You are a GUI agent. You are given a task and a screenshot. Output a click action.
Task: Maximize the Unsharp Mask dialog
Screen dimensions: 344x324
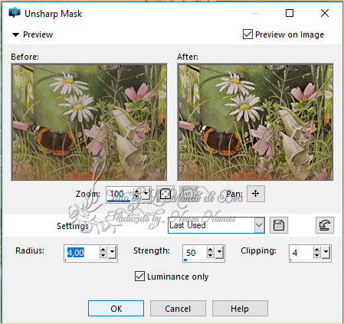290,13
